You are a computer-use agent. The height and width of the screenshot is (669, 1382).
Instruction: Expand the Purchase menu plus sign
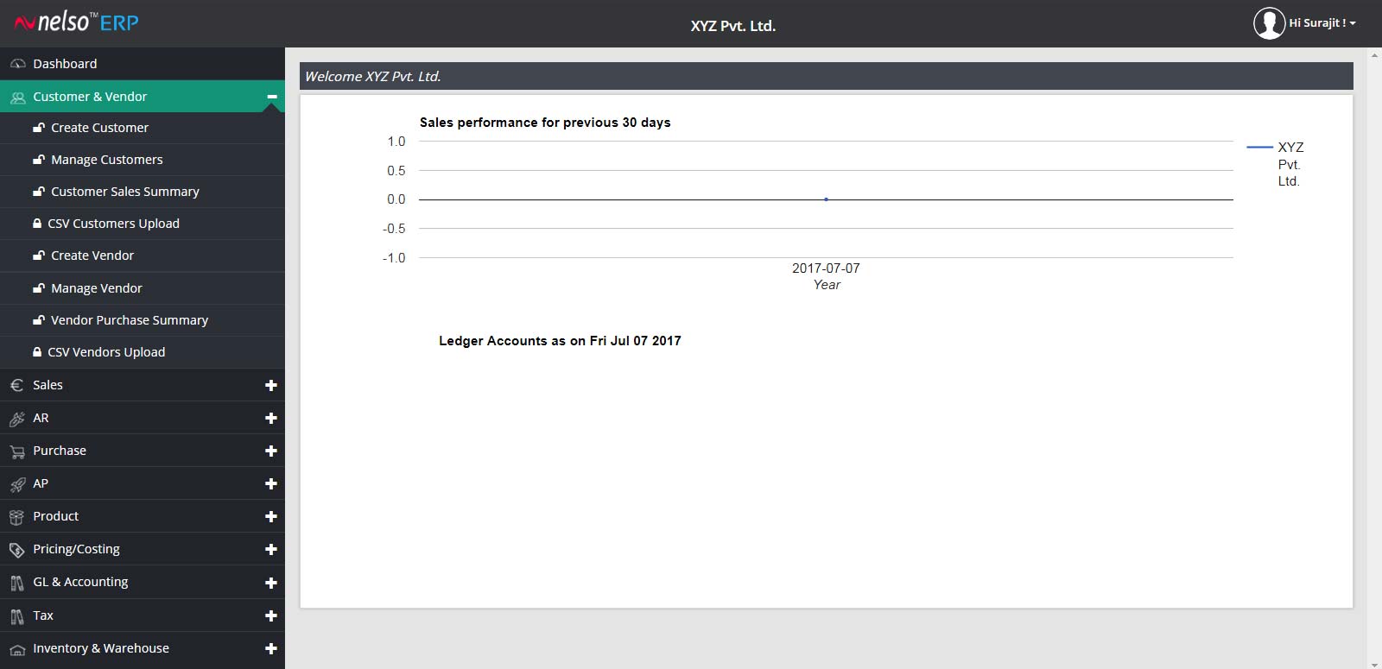click(x=271, y=451)
